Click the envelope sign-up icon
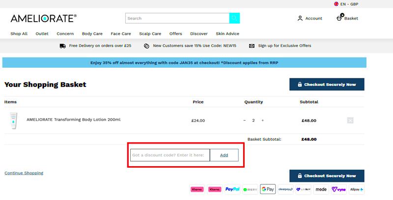393x200 pixels. coord(252,46)
